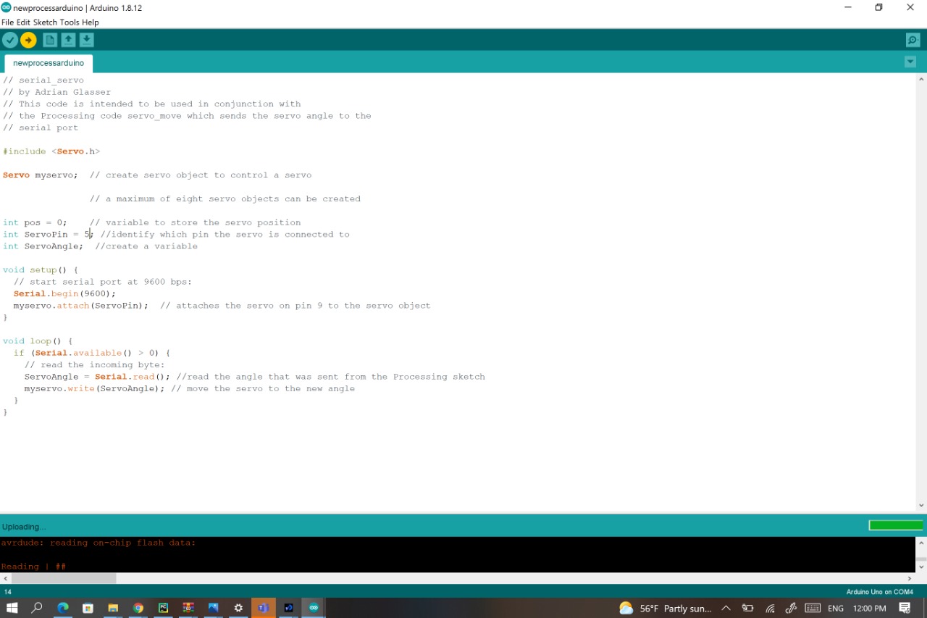Switch to Microsoft Teams on the taskbar
The height and width of the screenshot is (618, 927).
click(x=264, y=608)
